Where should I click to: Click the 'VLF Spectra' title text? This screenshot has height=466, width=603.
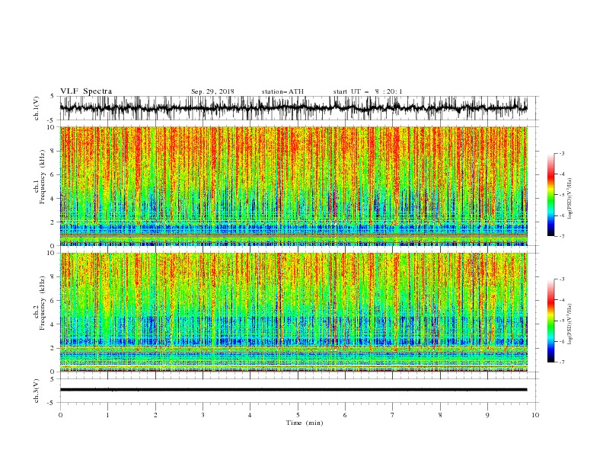pyautogui.click(x=86, y=91)
